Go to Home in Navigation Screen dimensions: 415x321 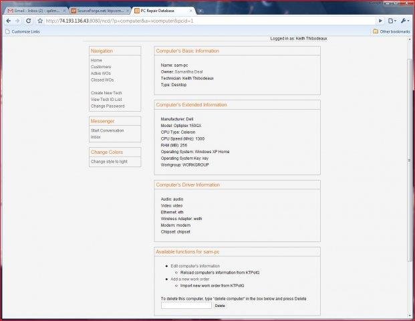click(96, 60)
